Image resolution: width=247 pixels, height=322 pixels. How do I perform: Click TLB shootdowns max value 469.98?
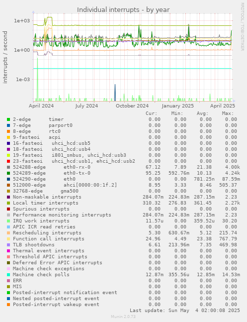point(228,244)
